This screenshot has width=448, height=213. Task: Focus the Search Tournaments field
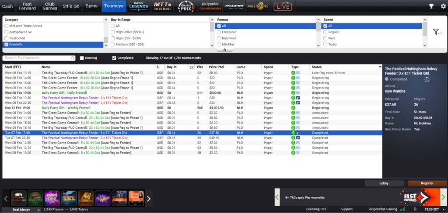tap(39, 58)
